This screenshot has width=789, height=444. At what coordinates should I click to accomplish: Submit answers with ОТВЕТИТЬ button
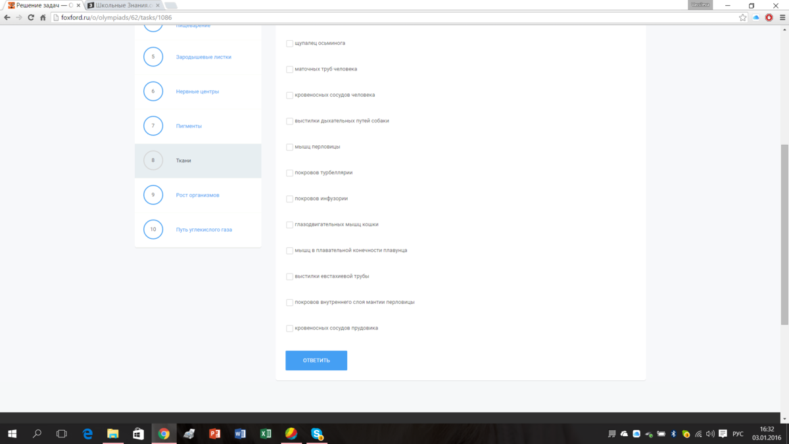tap(316, 360)
